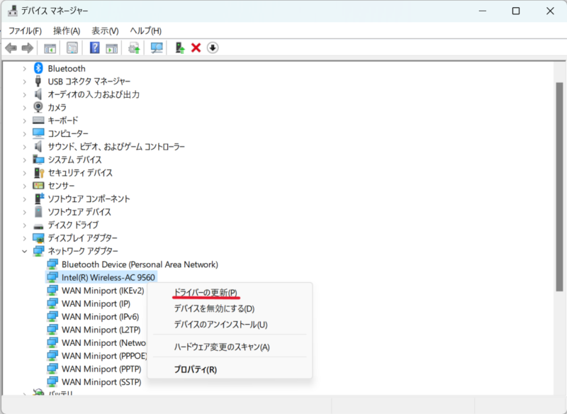Open the ファイル(F) menu
The width and height of the screenshot is (567, 414).
(x=25, y=30)
